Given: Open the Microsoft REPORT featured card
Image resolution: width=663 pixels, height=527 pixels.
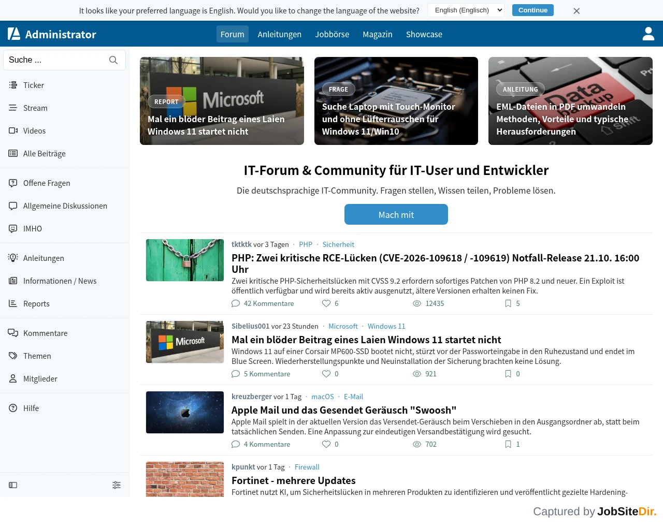Looking at the screenshot, I should tap(222, 101).
